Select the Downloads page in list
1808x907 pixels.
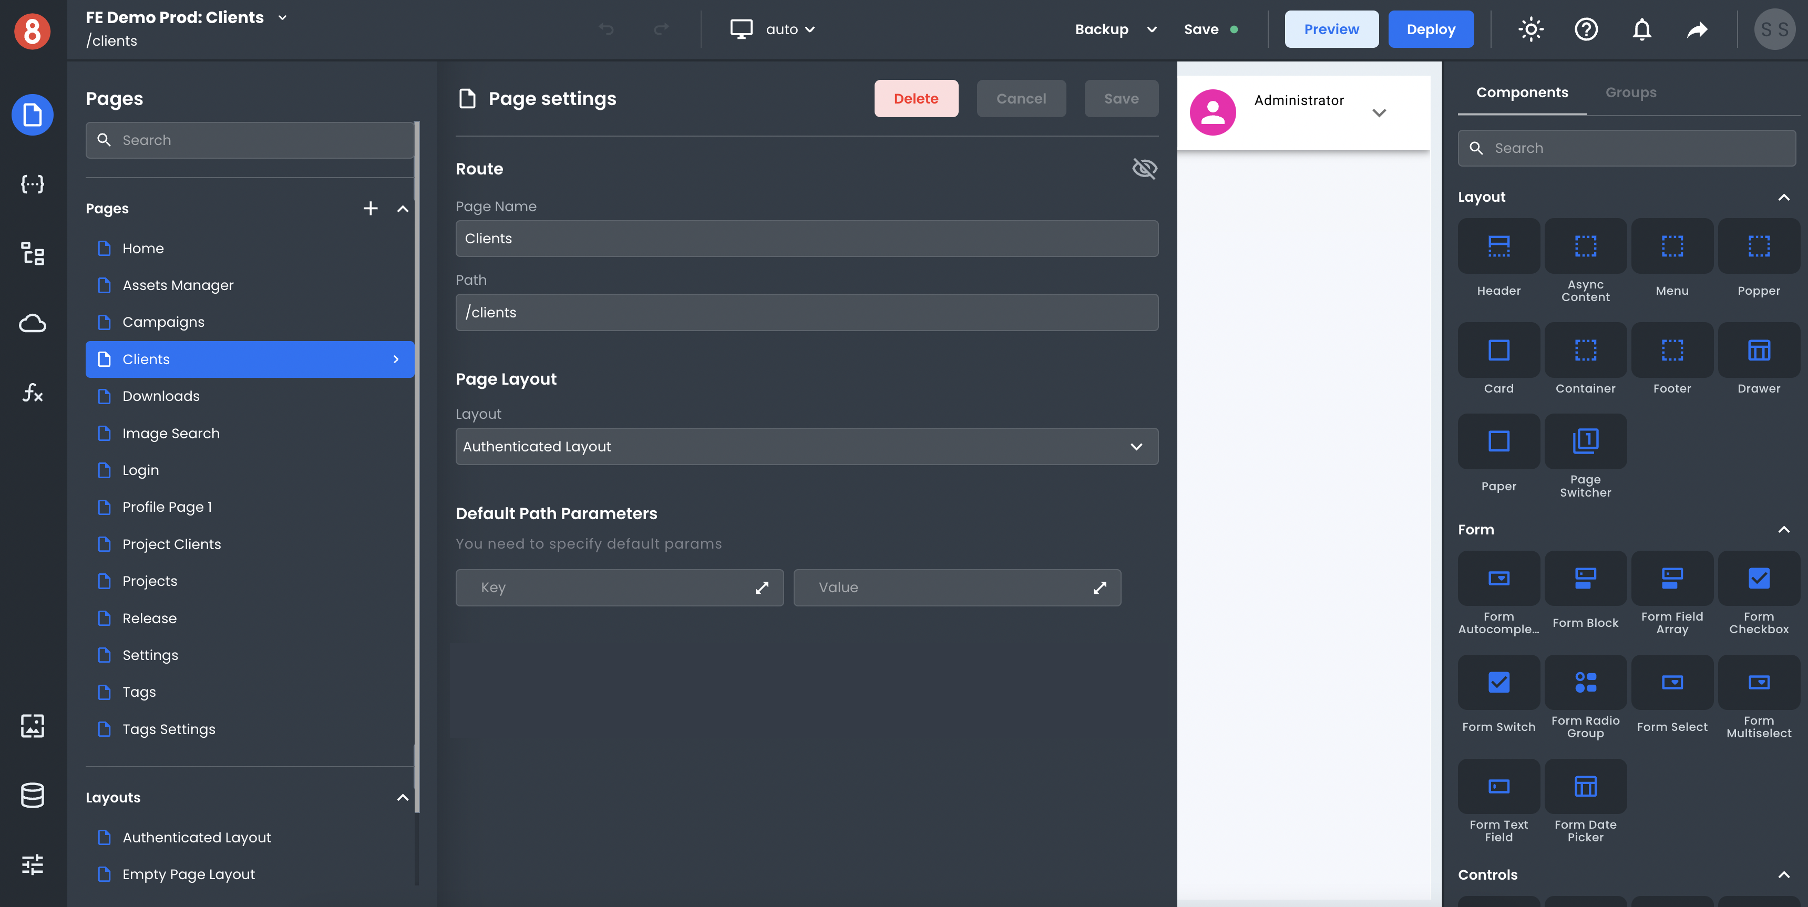pyautogui.click(x=161, y=396)
